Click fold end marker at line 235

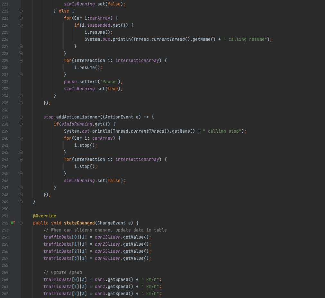(21, 103)
